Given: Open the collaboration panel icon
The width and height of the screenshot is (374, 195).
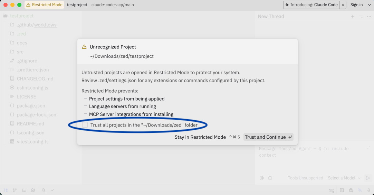Looking at the screenshot, I should pyautogui.click(x=33, y=190).
